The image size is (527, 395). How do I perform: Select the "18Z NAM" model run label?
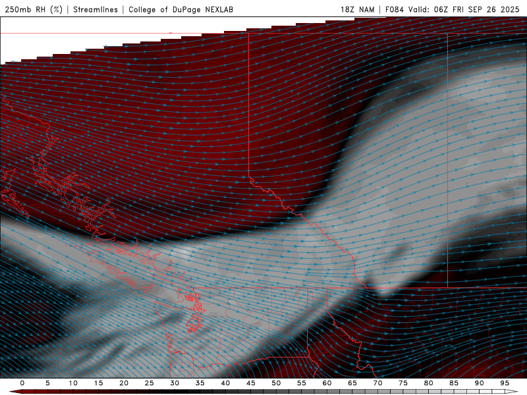pos(357,9)
